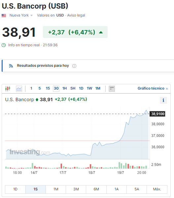
Task: Click the real-time clock icon
Action: tap(4, 45)
